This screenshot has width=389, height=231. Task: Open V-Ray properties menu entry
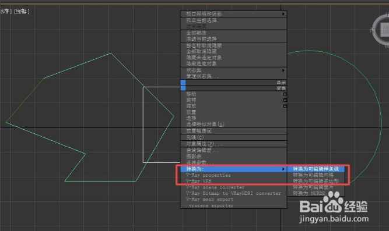(233, 175)
